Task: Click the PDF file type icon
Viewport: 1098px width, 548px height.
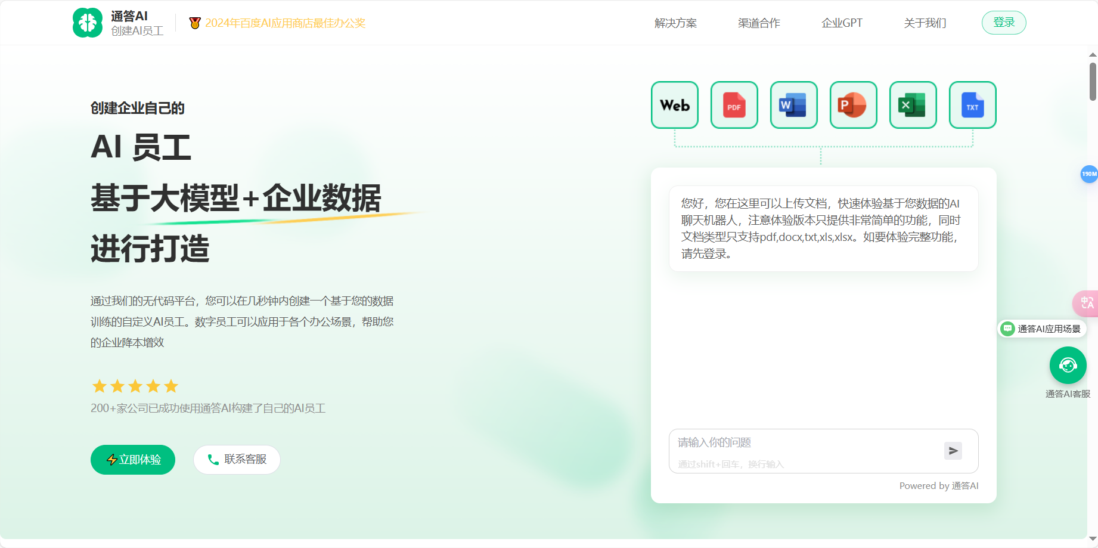Action: (734, 105)
